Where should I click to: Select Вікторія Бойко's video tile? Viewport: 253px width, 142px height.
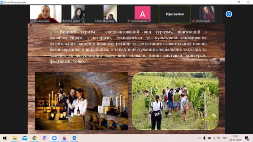[78, 14]
